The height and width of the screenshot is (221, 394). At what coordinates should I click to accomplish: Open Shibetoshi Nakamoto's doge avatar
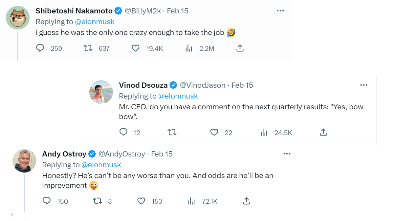coord(18,18)
